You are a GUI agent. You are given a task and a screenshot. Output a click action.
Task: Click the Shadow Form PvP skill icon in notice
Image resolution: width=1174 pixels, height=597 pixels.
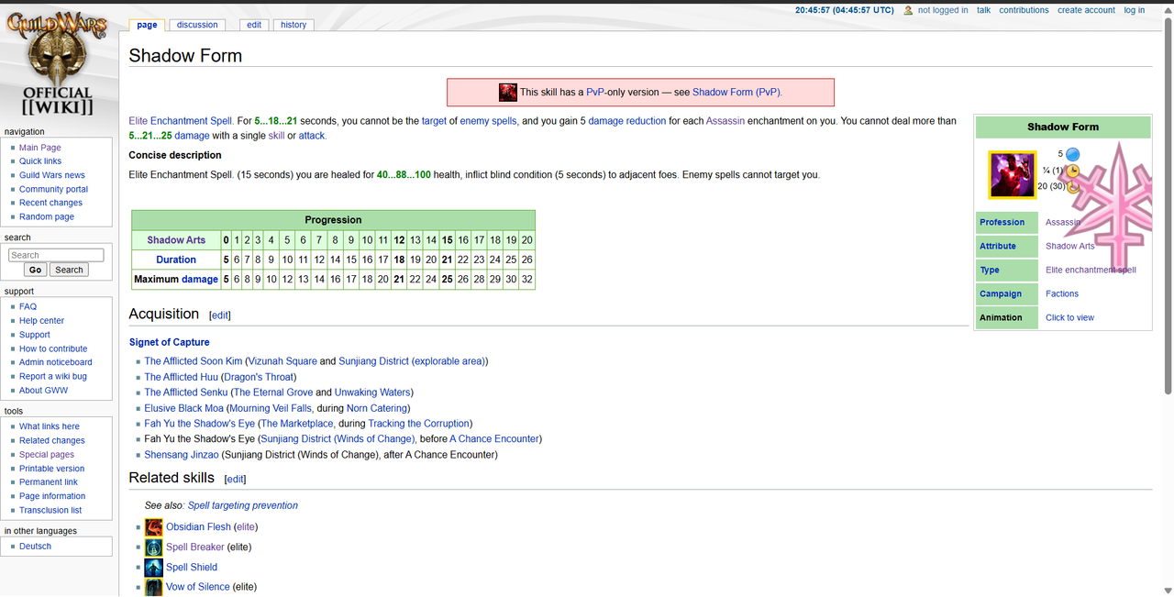pos(508,92)
